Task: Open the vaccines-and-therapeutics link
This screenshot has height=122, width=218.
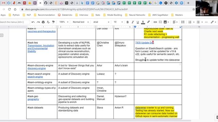Action: pos(42,32)
